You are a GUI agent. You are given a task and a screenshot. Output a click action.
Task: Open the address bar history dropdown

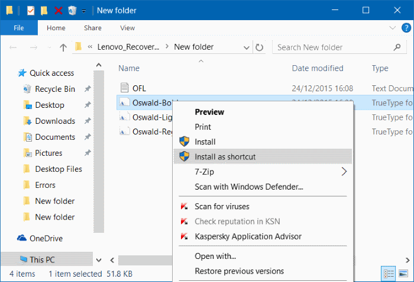pyautogui.click(x=247, y=47)
